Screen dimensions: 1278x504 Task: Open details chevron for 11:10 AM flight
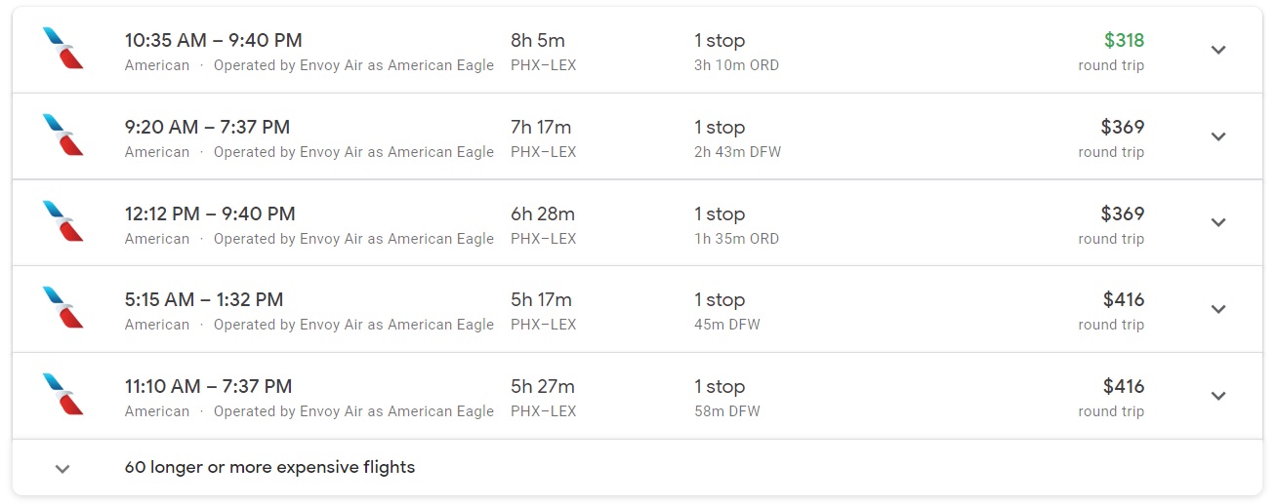tap(1217, 396)
